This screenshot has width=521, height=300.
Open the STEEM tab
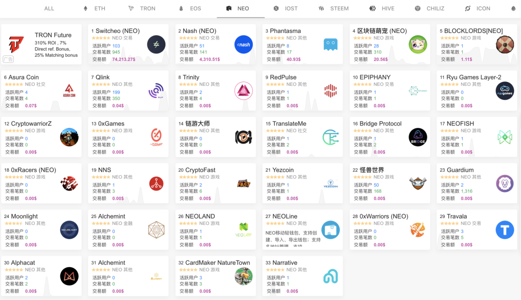(333, 9)
